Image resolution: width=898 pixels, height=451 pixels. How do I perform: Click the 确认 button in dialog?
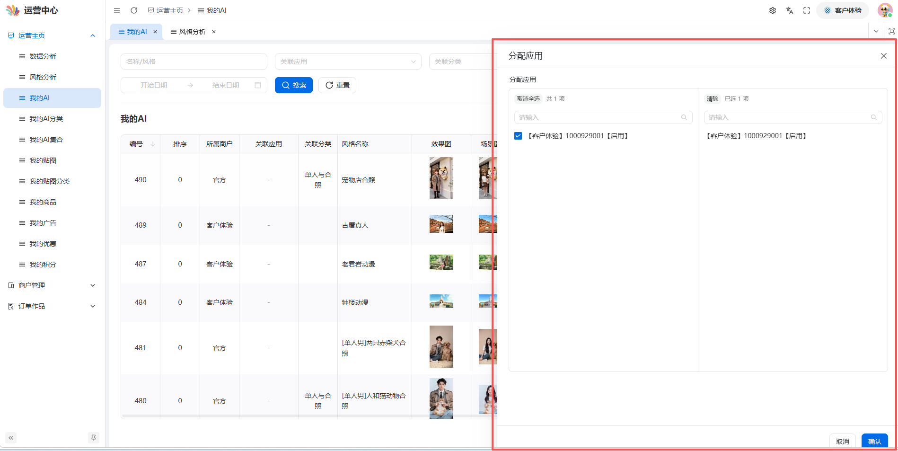874,442
